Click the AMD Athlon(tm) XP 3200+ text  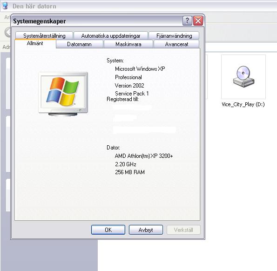point(144,156)
